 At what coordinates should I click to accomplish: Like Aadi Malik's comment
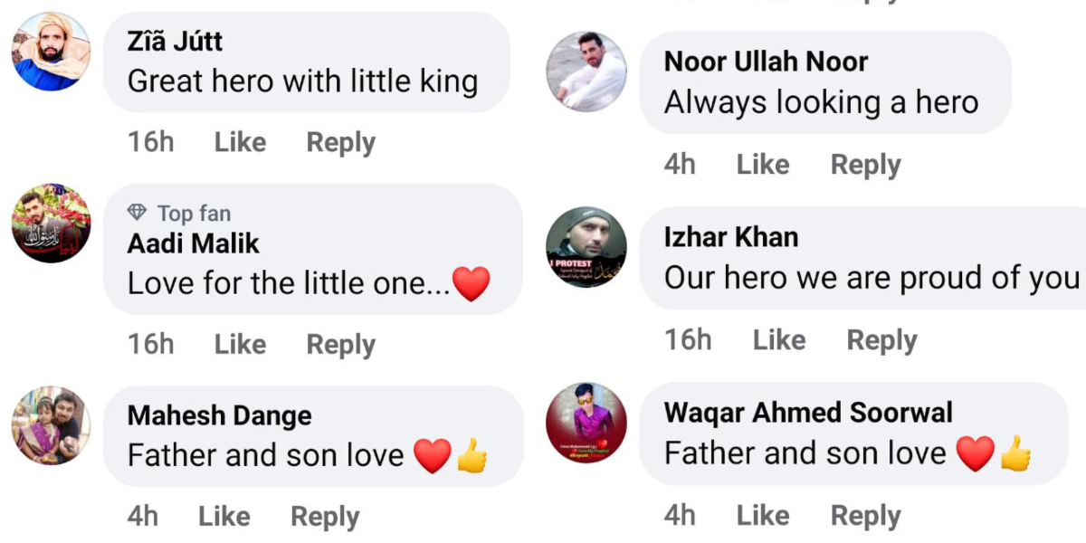pos(240,344)
